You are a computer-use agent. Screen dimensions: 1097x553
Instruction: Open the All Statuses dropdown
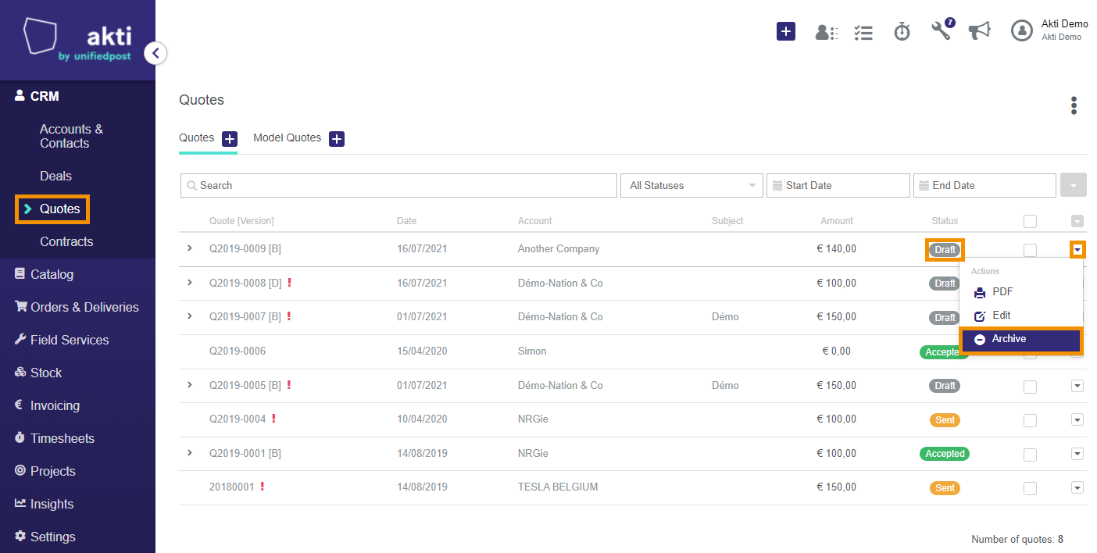coord(691,185)
